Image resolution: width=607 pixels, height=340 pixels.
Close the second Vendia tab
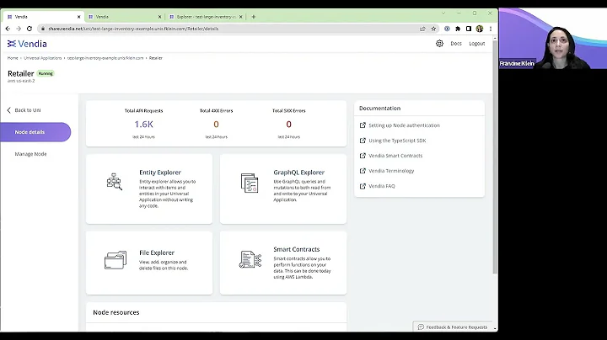click(159, 17)
